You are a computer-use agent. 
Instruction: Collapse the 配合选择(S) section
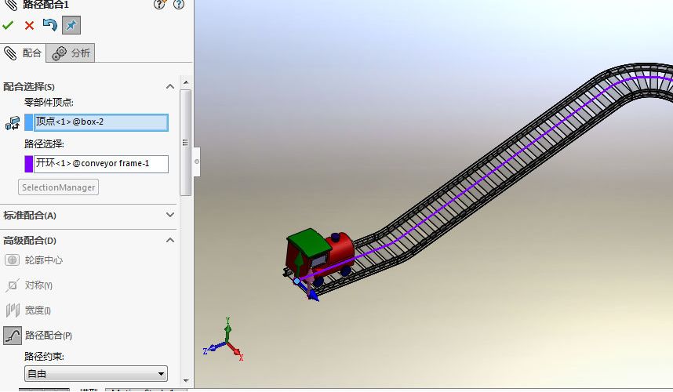(170, 87)
